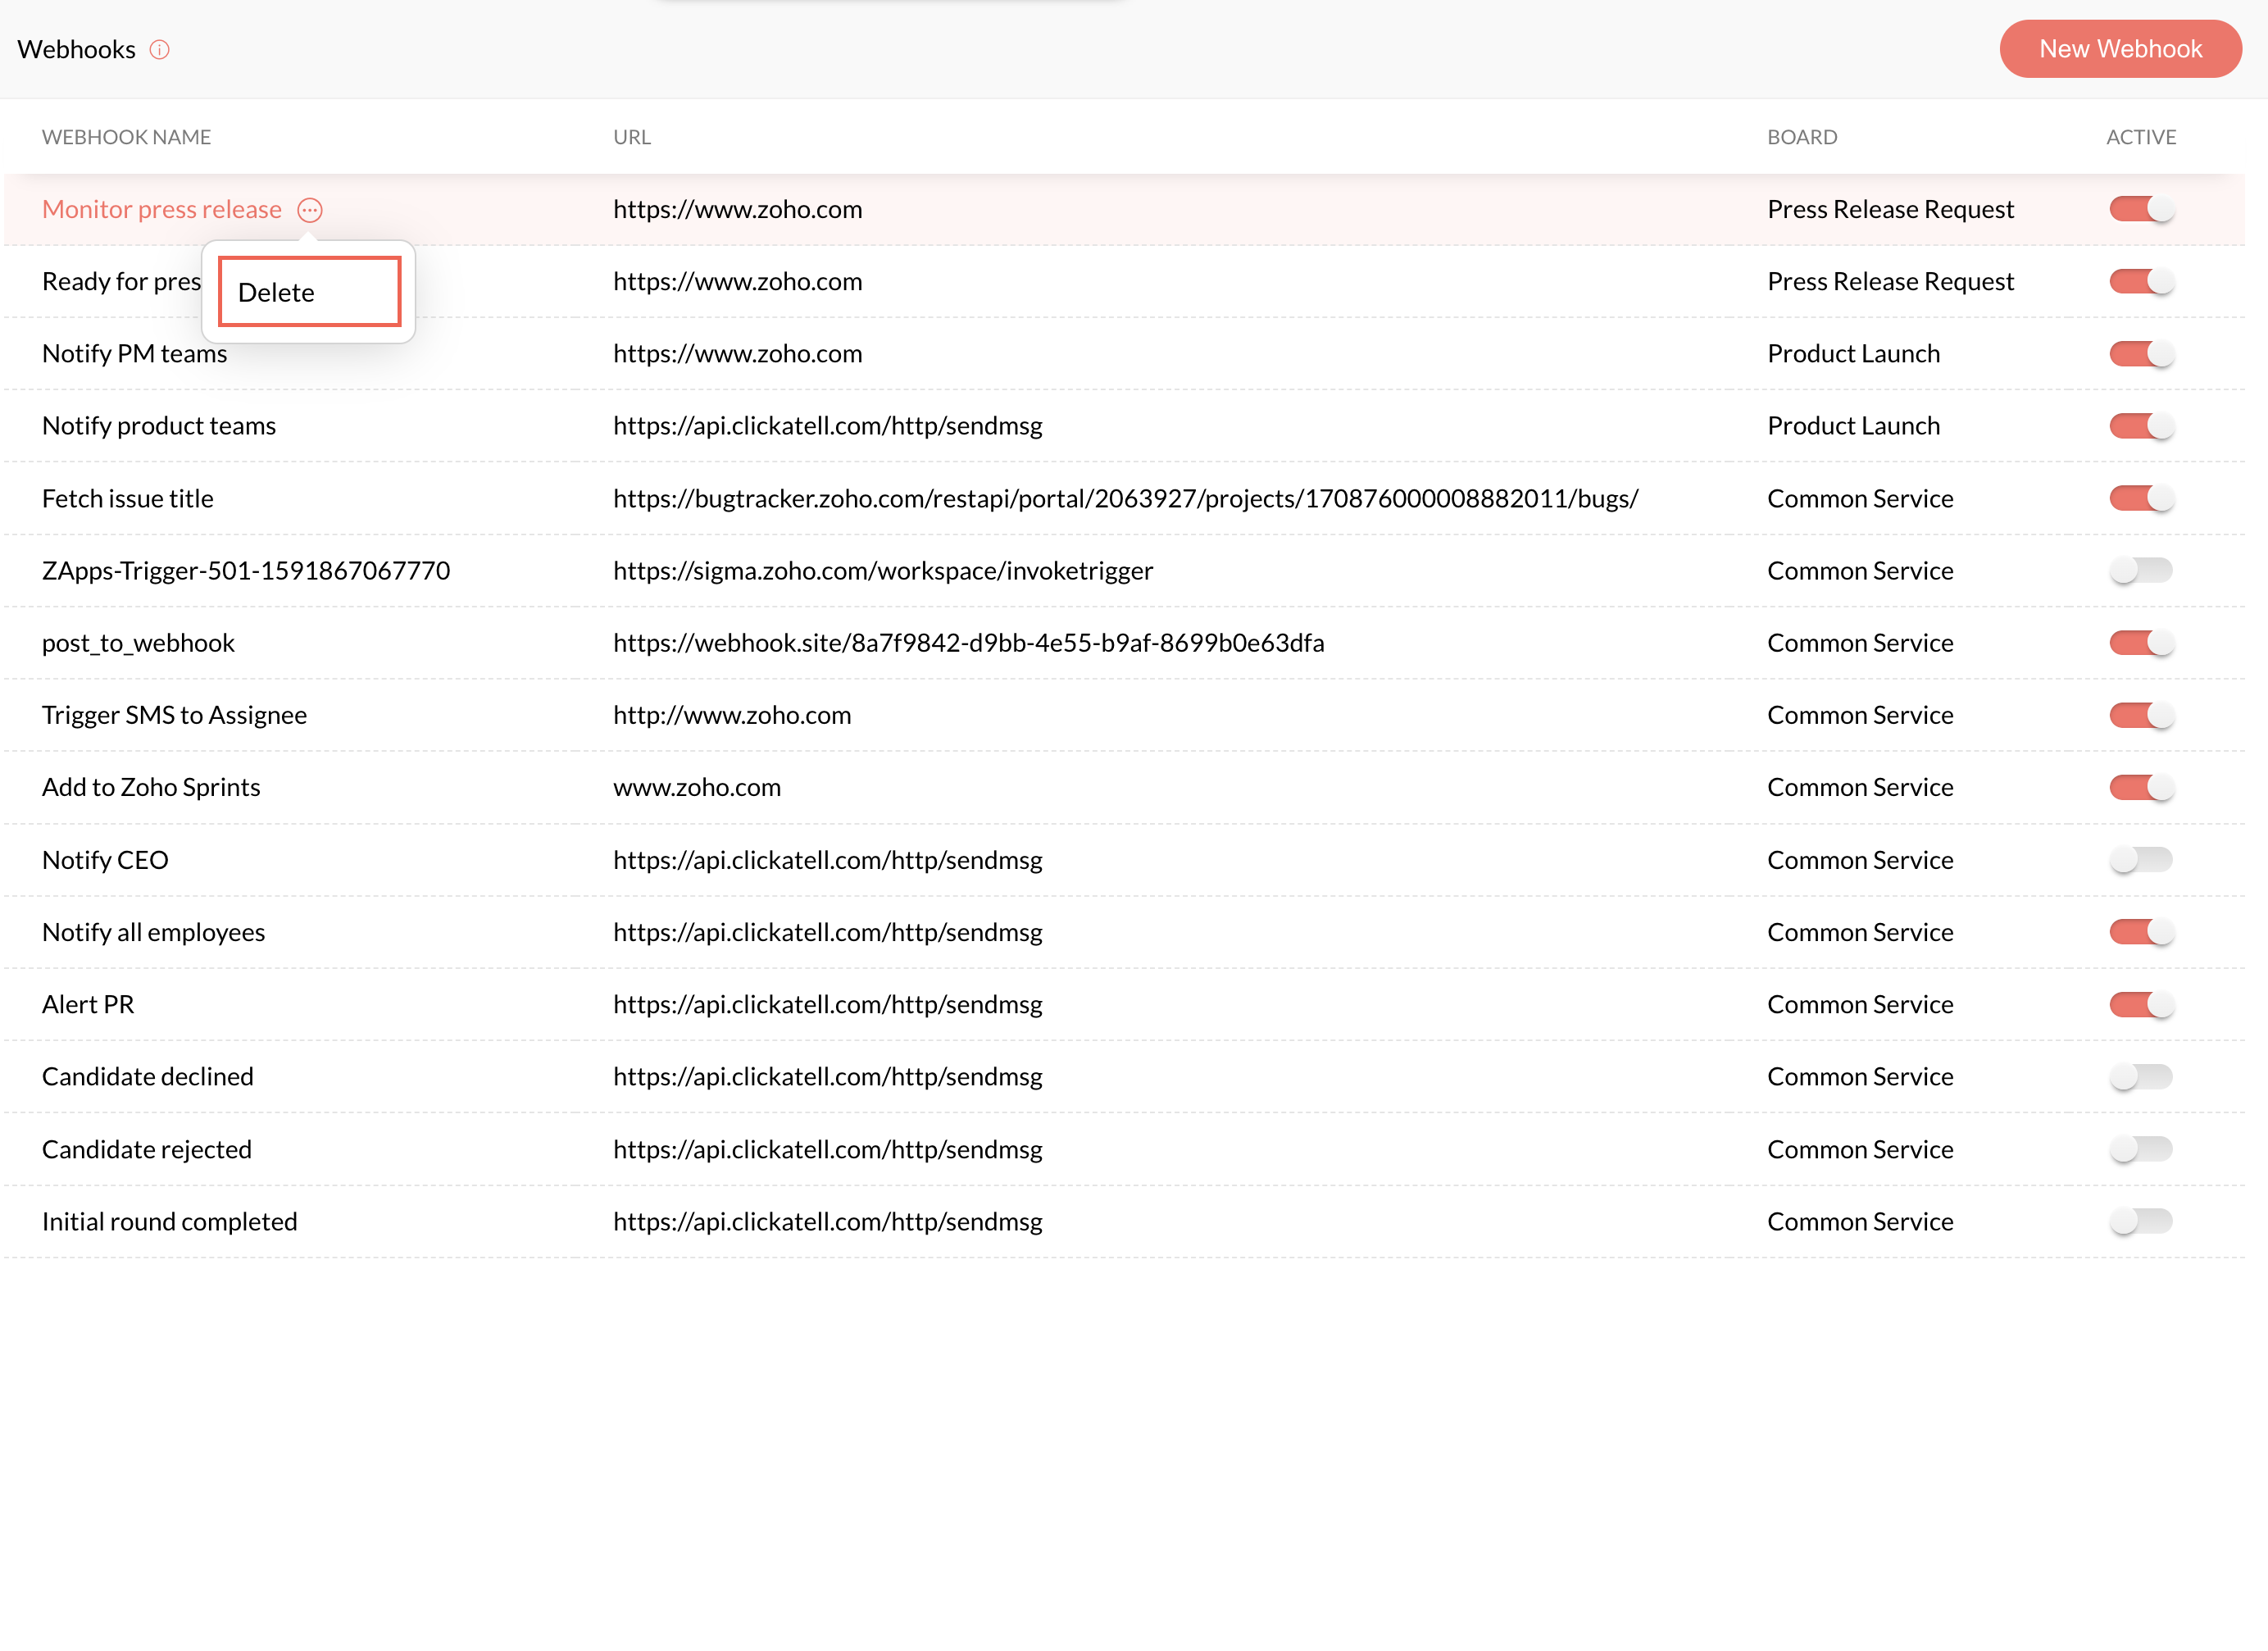
Task: Click the bugtracker.zoho.com URL text
Action: click(1125, 498)
